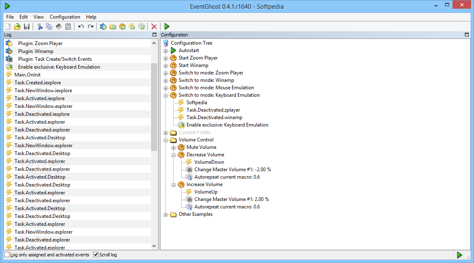The image size is (474, 263).
Task: Expand the Context Folder node
Action: (166, 133)
